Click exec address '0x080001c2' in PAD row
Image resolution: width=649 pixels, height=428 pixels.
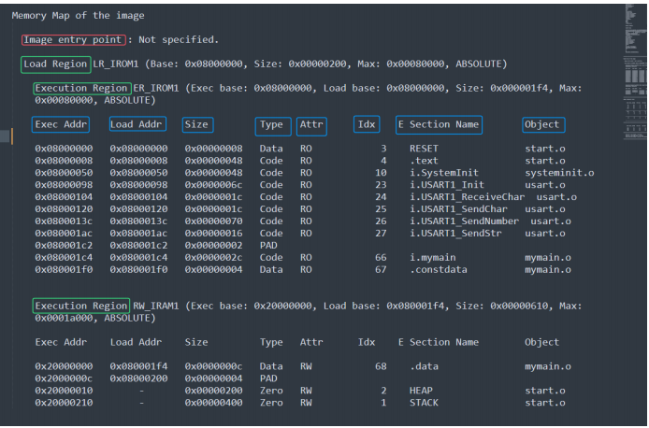point(64,246)
